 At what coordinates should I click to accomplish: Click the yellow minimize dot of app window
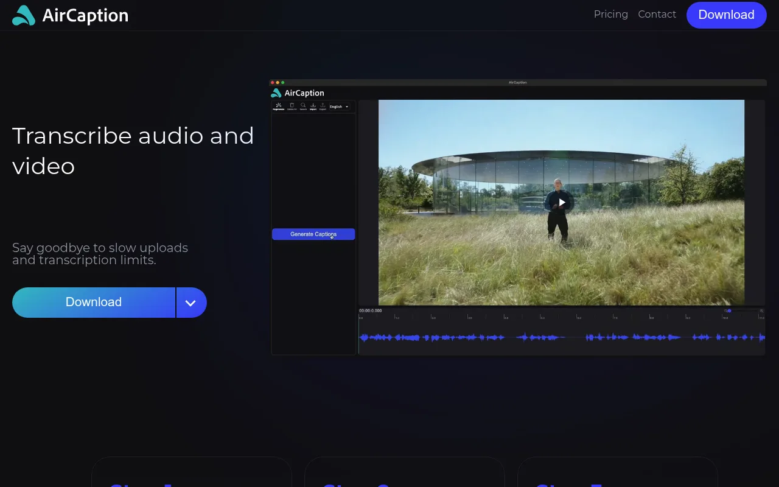278,82
